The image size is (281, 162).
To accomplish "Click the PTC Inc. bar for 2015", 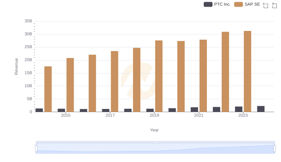I will (x=61, y=110).
